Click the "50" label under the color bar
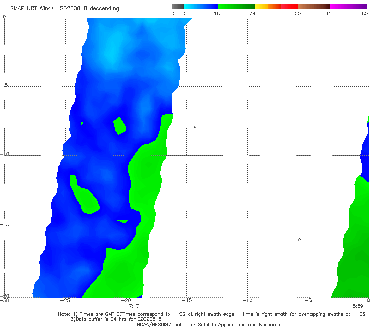This screenshot has height=328, width=373. pos(298,14)
